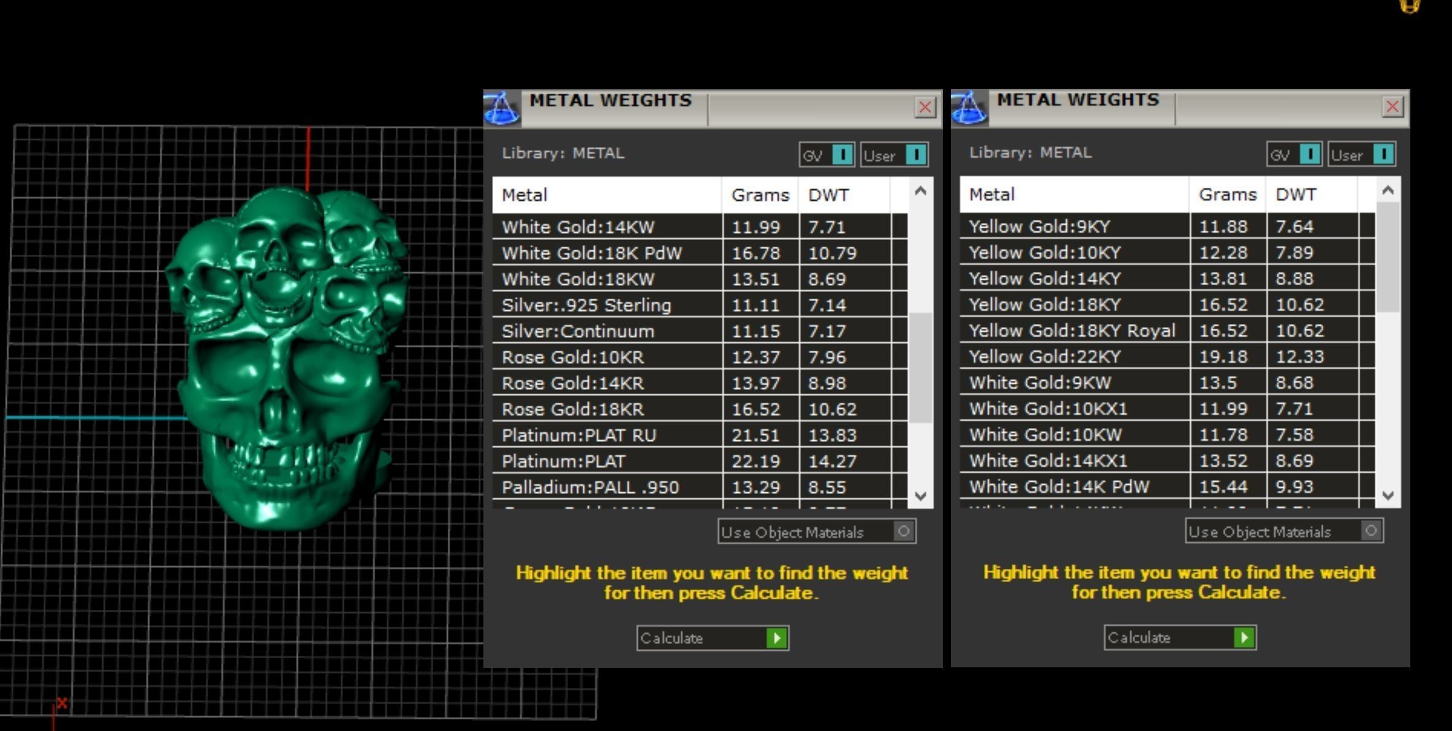Close the left Metal Weights panel
Image resolution: width=1452 pixels, height=731 pixels.
(x=925, y=108)
